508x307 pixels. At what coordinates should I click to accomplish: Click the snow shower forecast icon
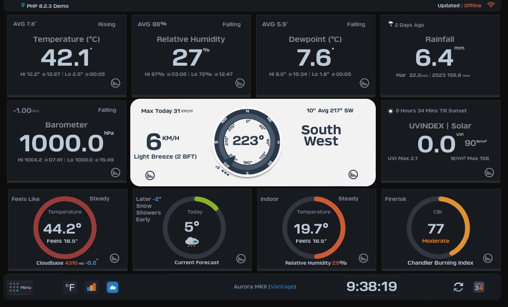(192, 242)
